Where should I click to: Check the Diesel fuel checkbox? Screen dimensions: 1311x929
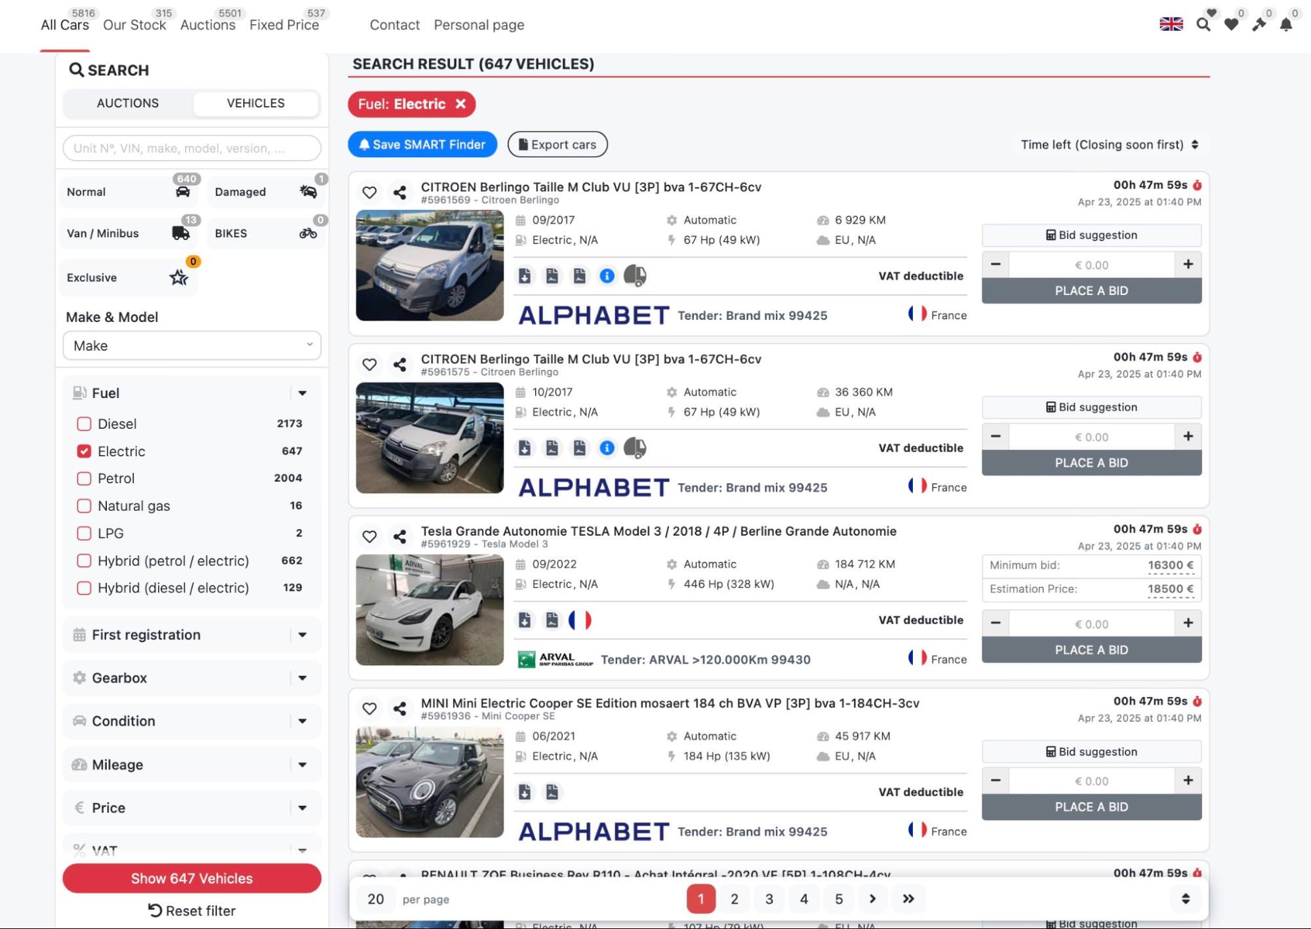point(84,424)
